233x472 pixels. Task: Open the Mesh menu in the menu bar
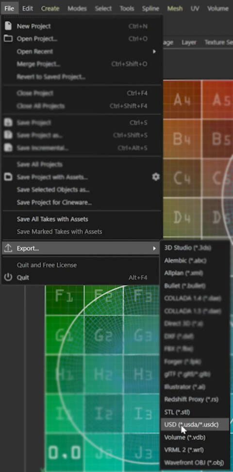coord(175,8)
